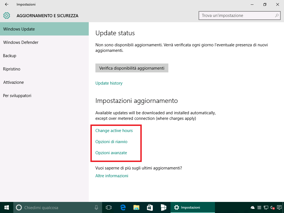Open Opzioni avanzate link
The width and height of the screenshot is (284, 213).
pyautogui.click(x=111, y=153)
